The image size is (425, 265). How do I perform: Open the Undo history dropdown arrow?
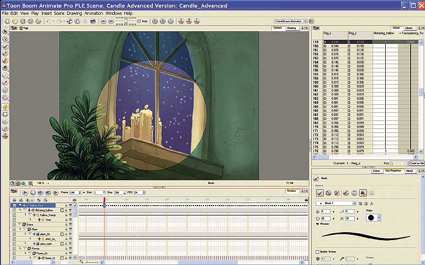pos(54,21)
